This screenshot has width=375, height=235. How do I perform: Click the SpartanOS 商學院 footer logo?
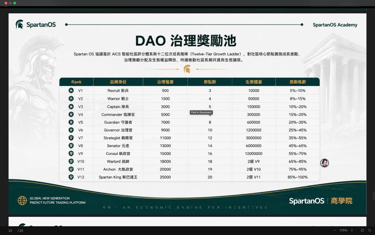(x=320, y=201)
